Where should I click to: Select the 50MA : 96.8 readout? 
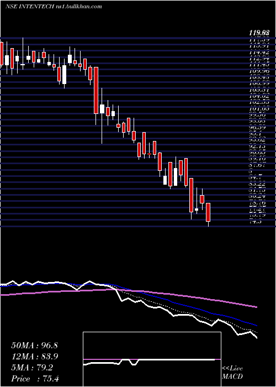(34, 346)
